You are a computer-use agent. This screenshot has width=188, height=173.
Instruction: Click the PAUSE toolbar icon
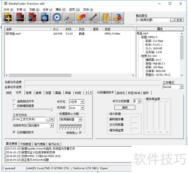106,18
